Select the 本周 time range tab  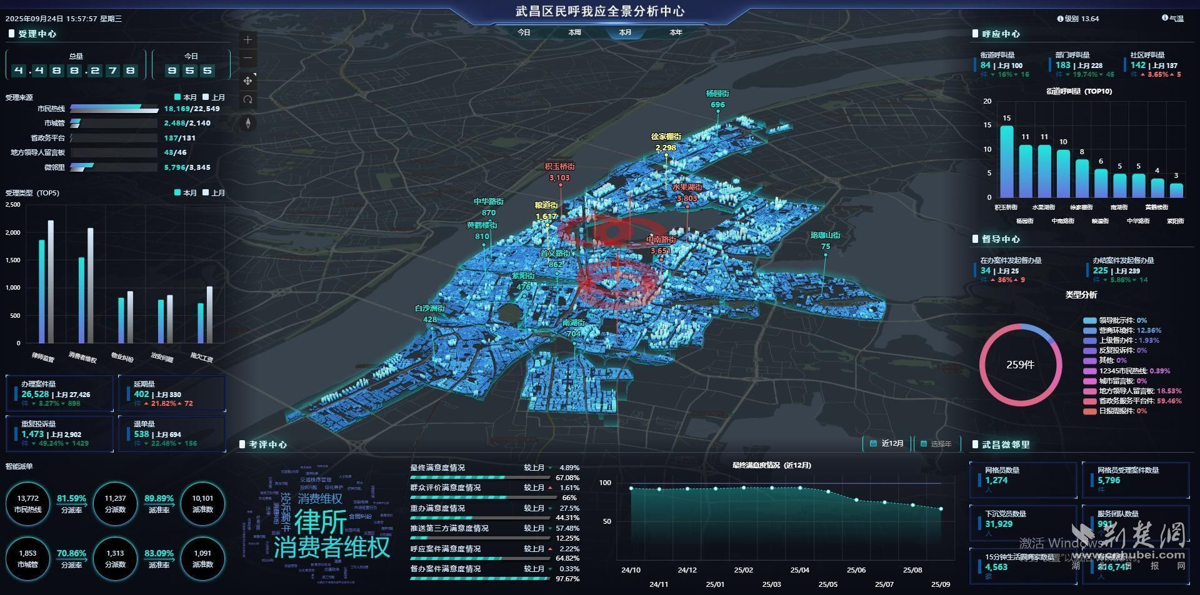574,32
